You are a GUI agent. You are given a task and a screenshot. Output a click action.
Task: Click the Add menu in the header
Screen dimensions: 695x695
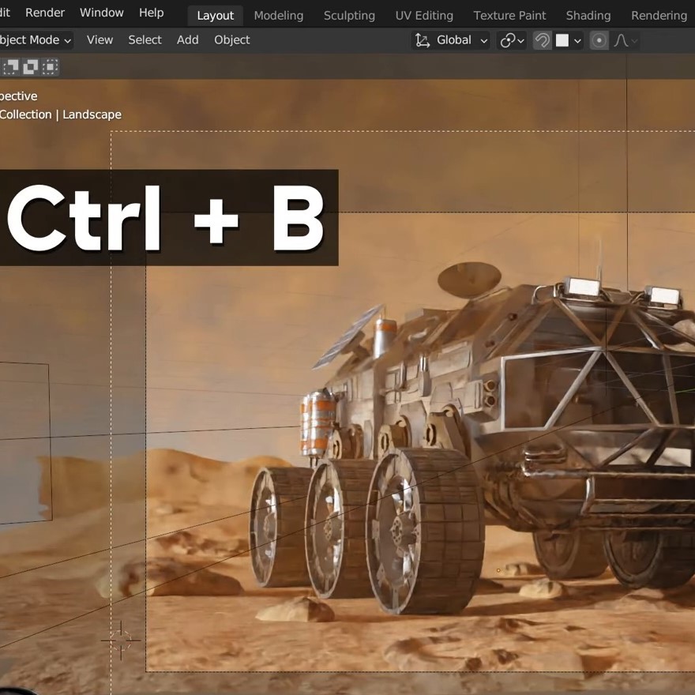187,40
